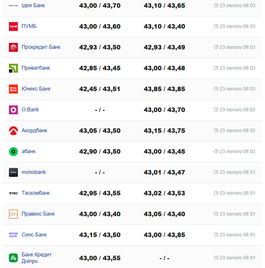This screenshot has width=265, height=268.
Task: Click the Прокредит Банк logo icon
Action: point(13,47)
